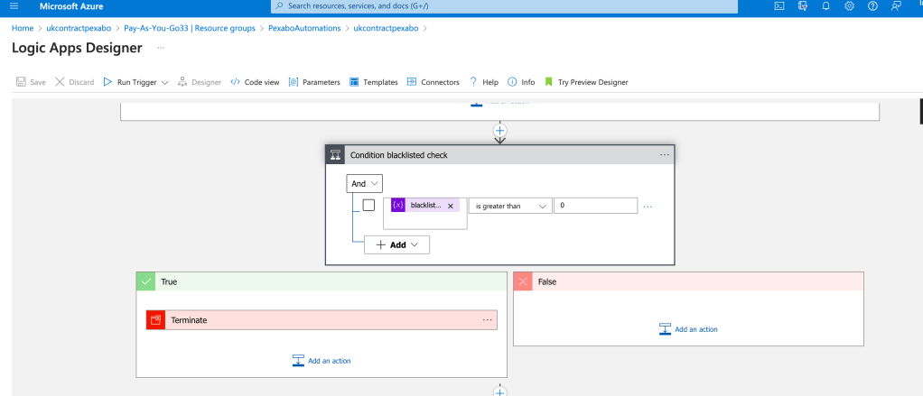923x396 pixels.
Task: Discard changes in the designer
Action: [x=75, y=82]
